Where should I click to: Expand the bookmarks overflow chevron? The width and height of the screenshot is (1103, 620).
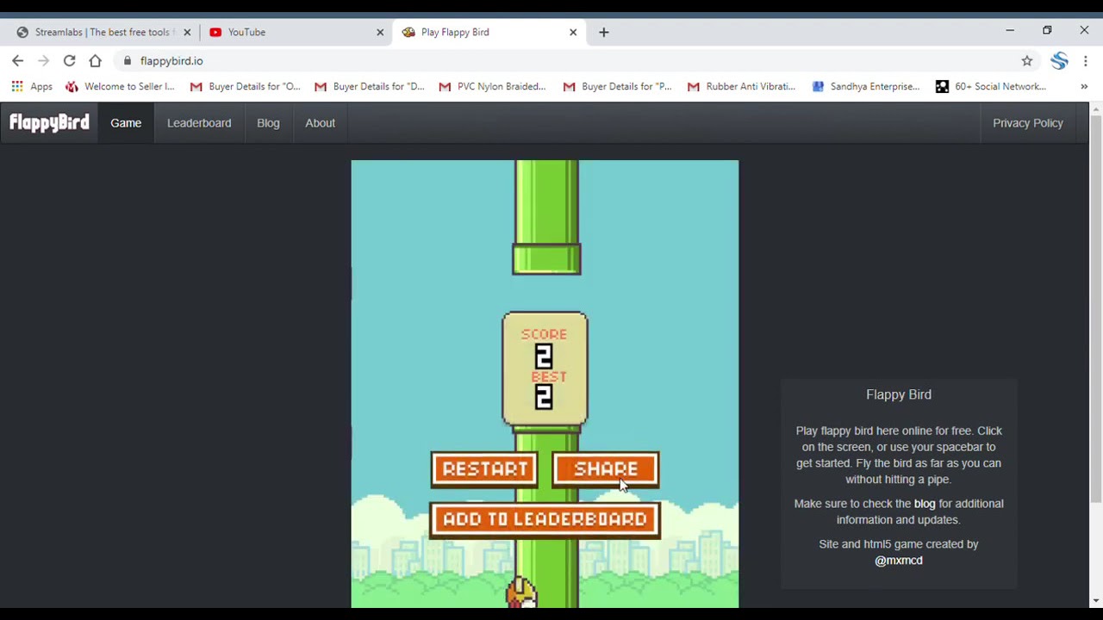pyautogui.click(x=1084, y=86)
